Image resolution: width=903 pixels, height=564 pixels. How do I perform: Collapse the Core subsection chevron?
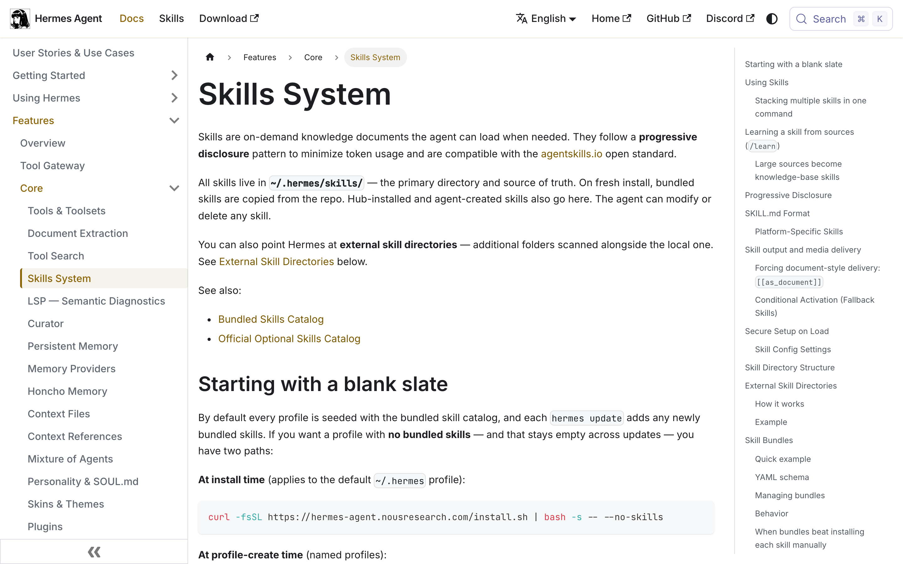[174, 188]
